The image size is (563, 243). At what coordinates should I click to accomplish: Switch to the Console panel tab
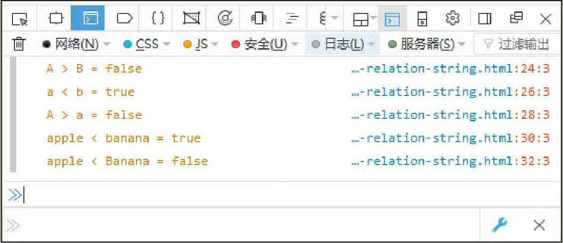pyautogui.click(x=88, y=18)
